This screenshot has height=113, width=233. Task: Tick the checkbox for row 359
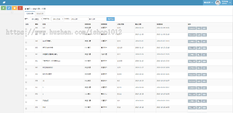pos(26,75)
